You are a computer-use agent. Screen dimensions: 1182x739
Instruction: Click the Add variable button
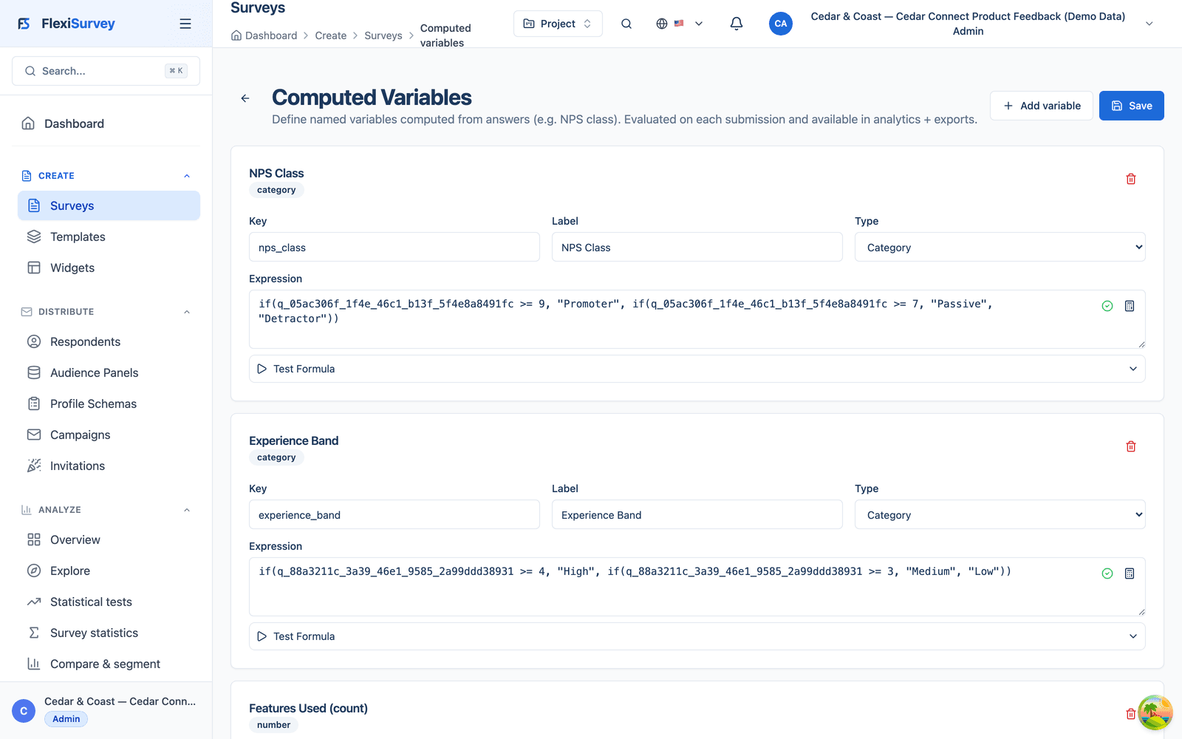[x=1042, y=106]
